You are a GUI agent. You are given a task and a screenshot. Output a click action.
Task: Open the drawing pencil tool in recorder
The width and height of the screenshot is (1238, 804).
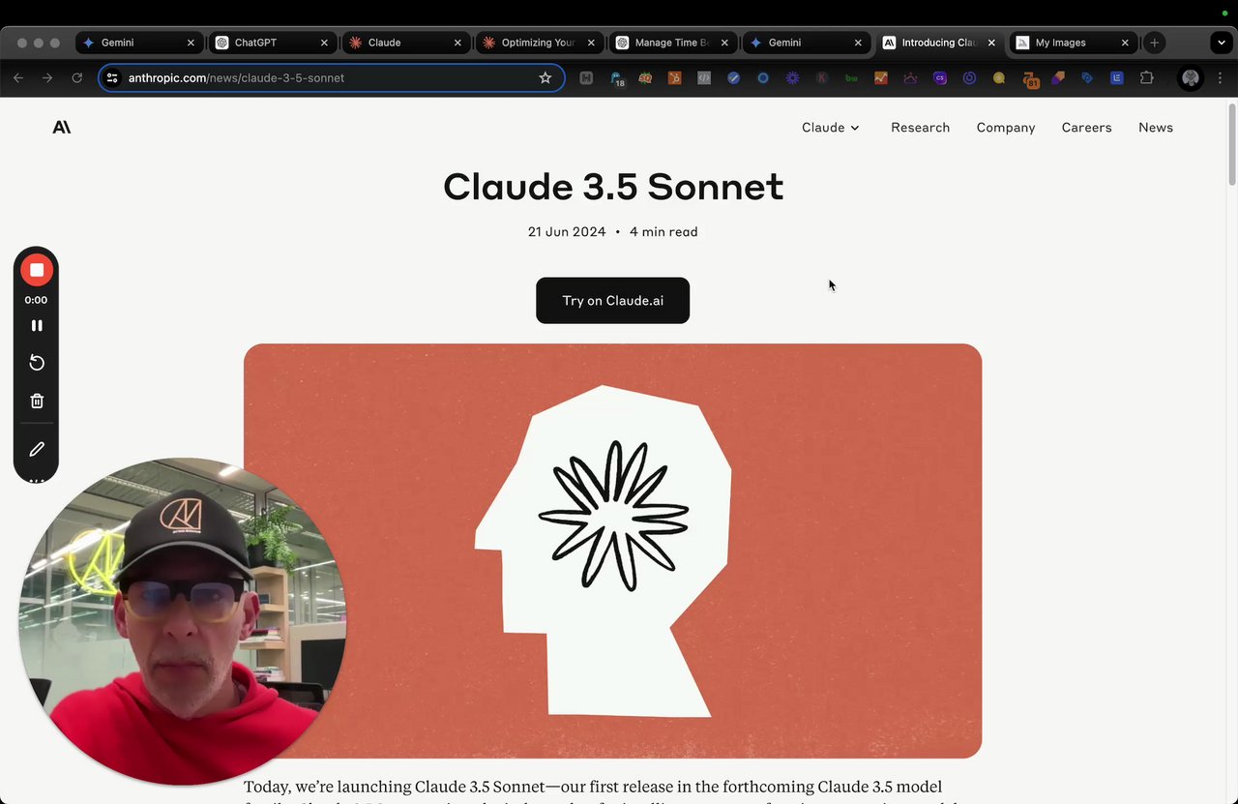point(37,449)
